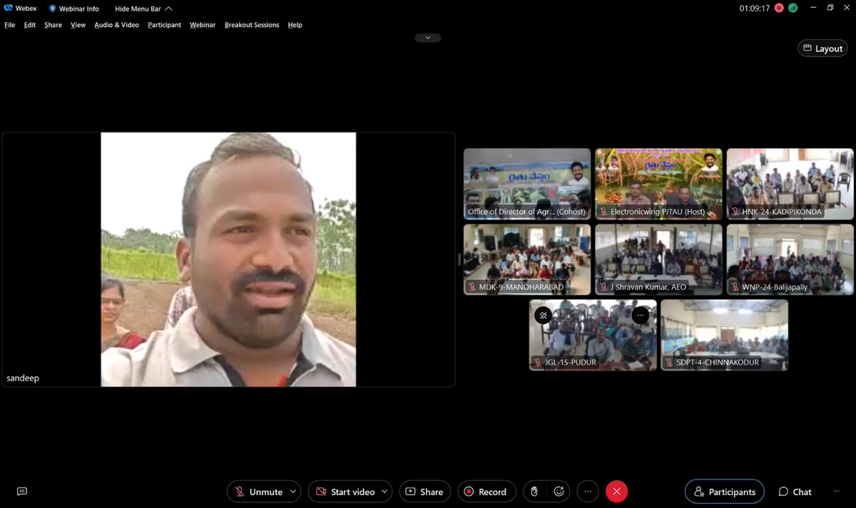This screenshot has height=508, width=856.
Task: Open the Breakout Sessions menu
Action: tap(252, 25)
